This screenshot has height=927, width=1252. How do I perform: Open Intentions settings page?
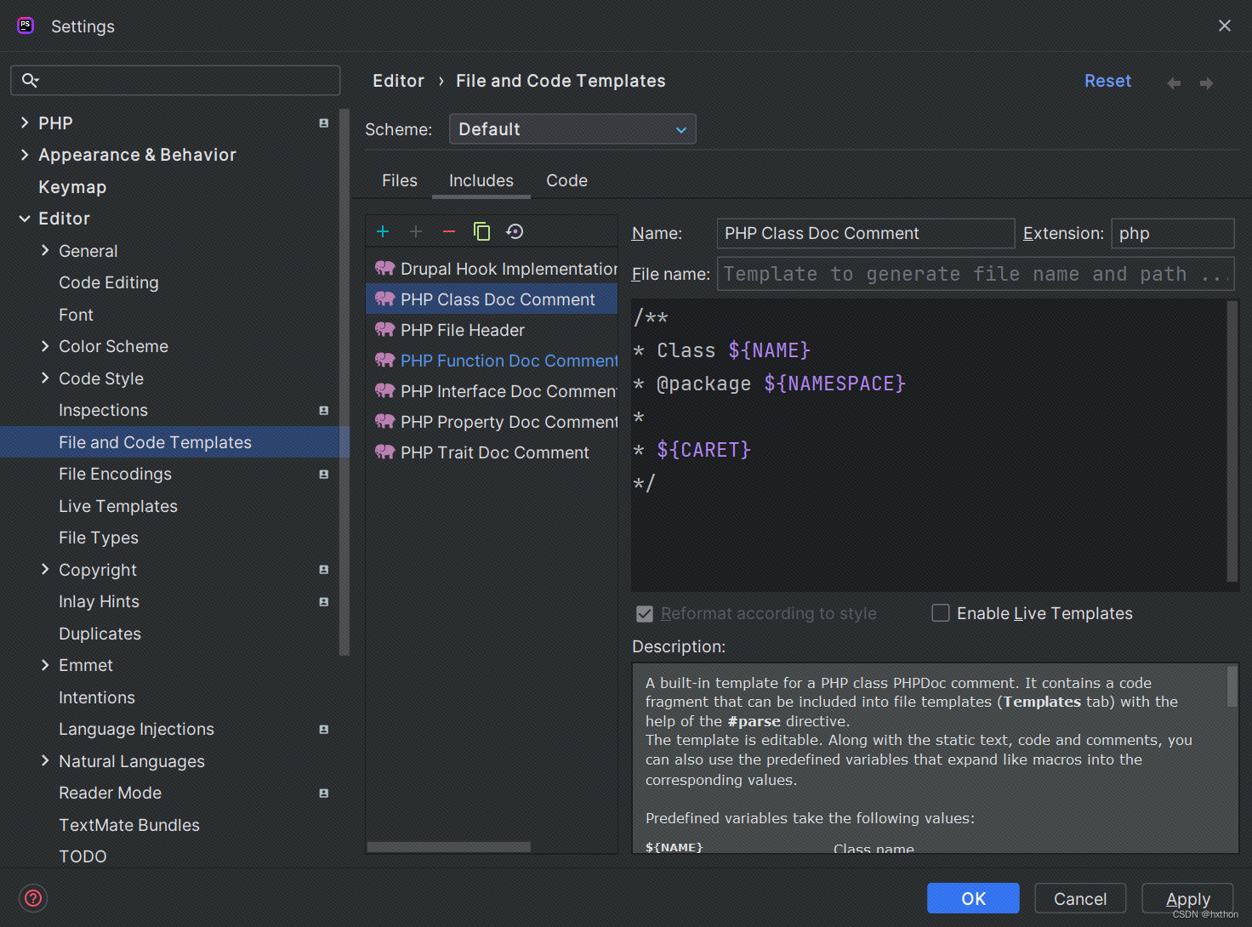coord(97,697)
